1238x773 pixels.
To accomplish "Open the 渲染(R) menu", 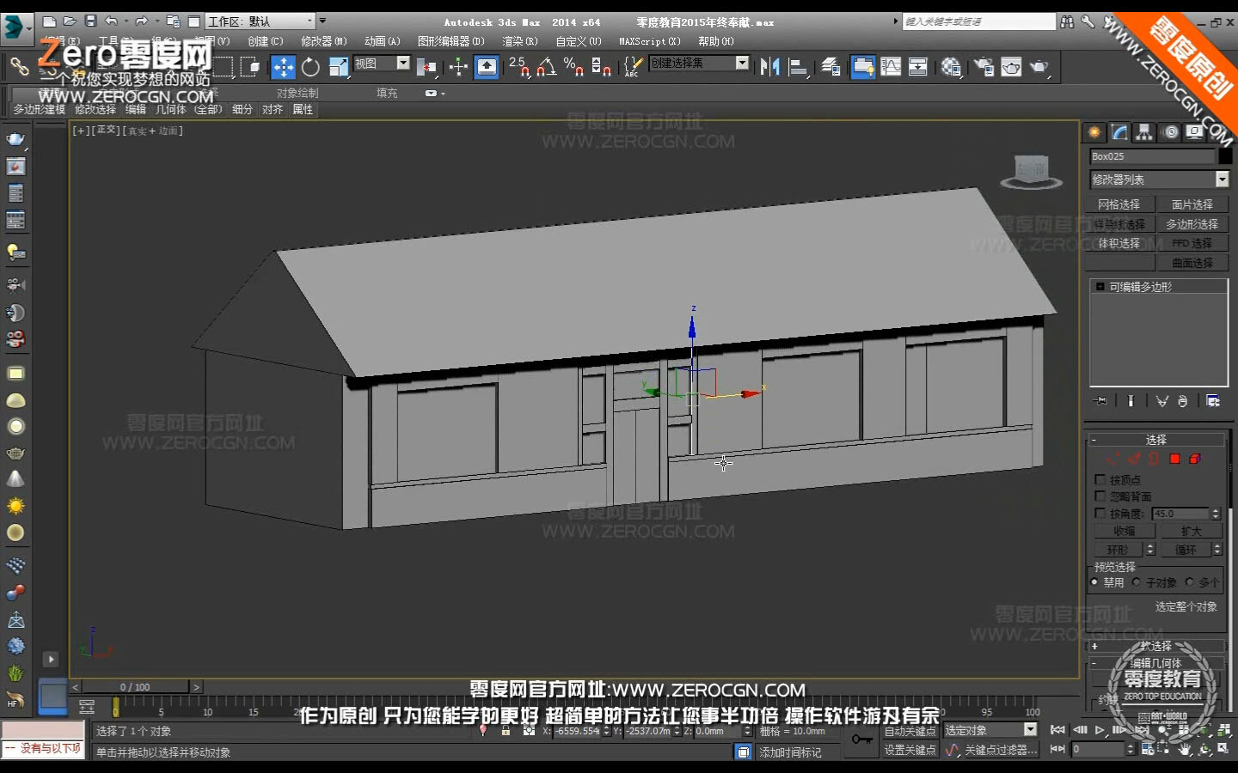I will tap(520, 41).
